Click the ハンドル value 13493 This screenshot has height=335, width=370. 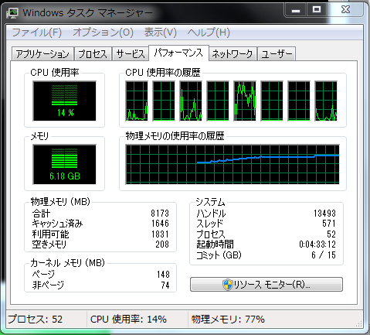pyautogui.click(x=324, y=214)
